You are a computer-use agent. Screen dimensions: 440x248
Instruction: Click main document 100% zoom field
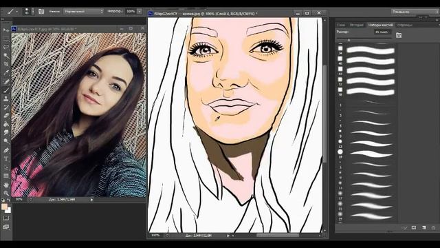click(155, 236)
